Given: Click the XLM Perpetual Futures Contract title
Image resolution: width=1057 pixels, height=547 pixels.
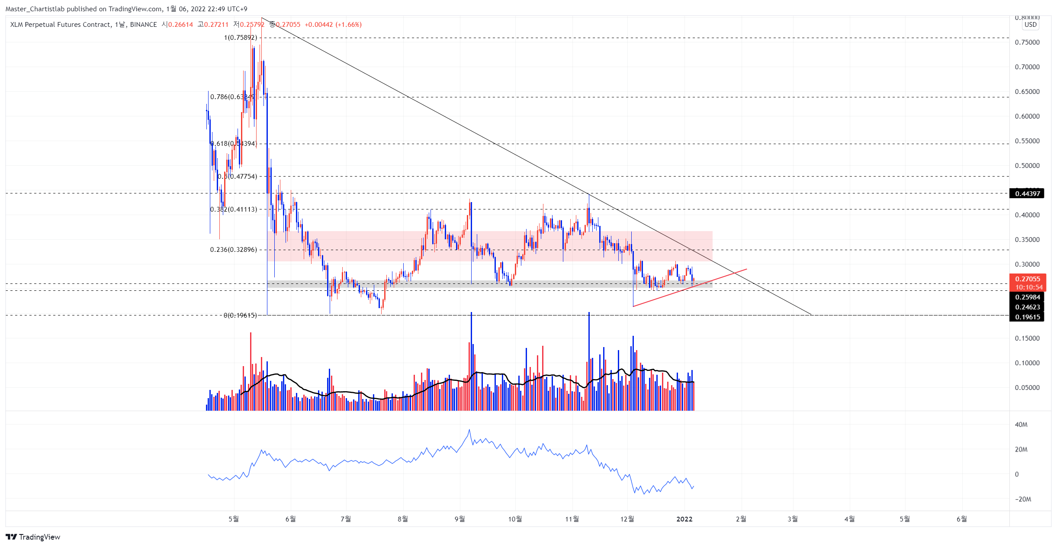Looking at the screenshot, I should click(x=61, y=25).
